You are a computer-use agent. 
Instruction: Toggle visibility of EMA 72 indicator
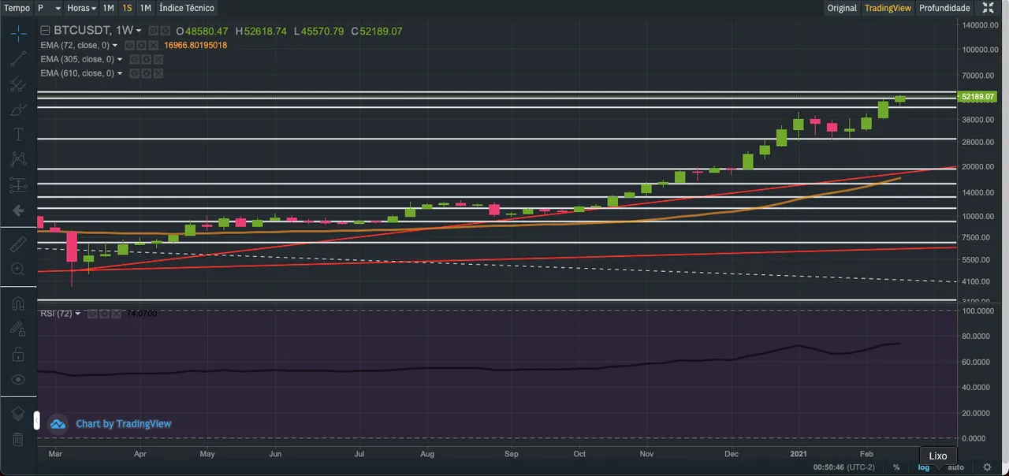point(129,45)
